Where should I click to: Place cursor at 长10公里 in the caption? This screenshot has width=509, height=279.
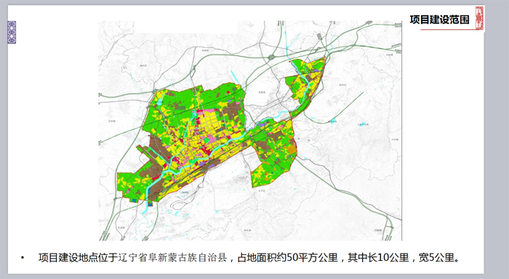click(385, 258)
